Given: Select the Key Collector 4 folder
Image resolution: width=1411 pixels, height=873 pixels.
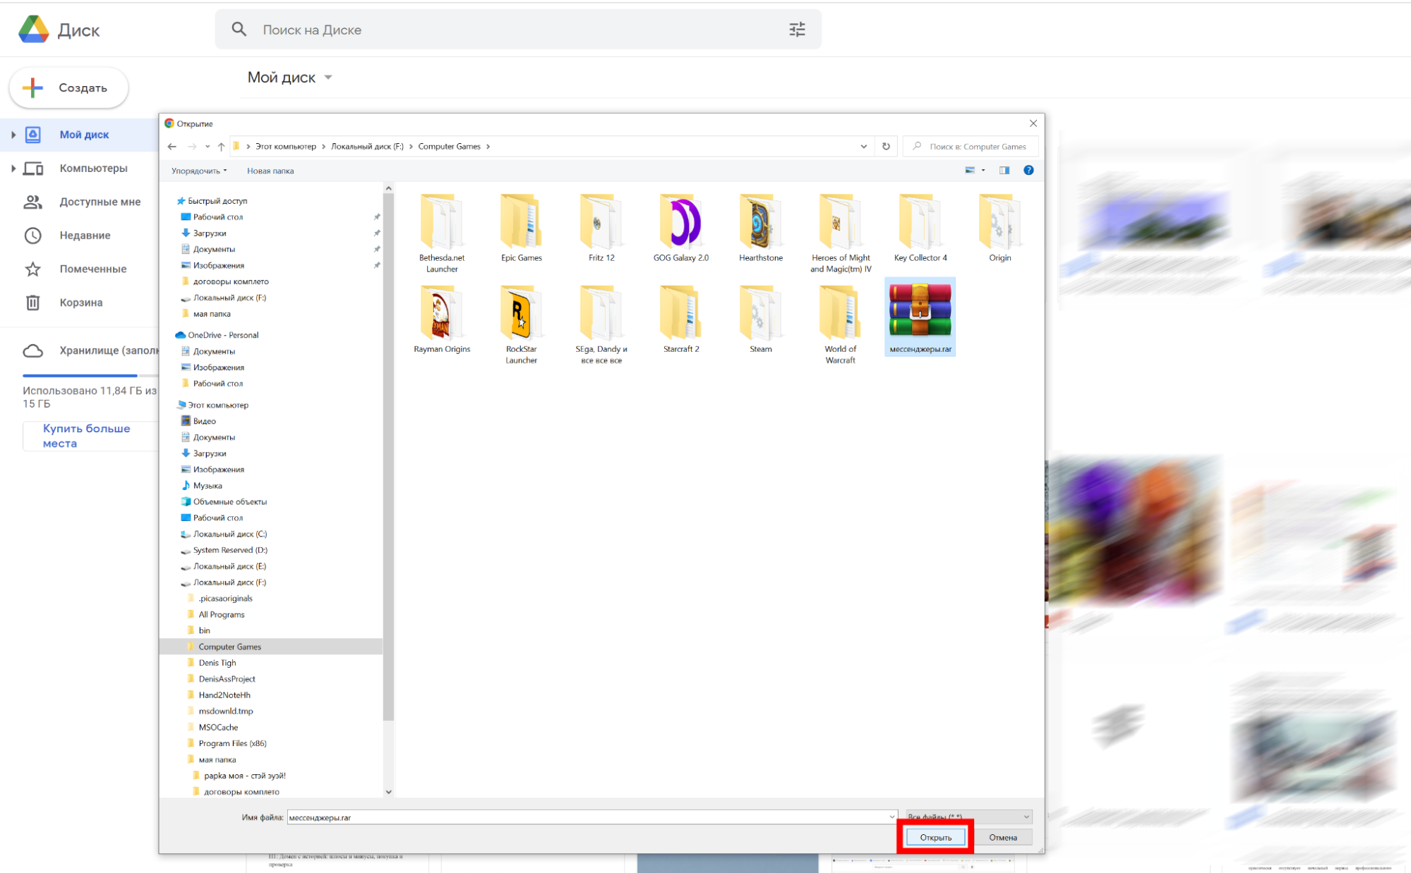Looking at the screenshot, I should pos(920,228).
